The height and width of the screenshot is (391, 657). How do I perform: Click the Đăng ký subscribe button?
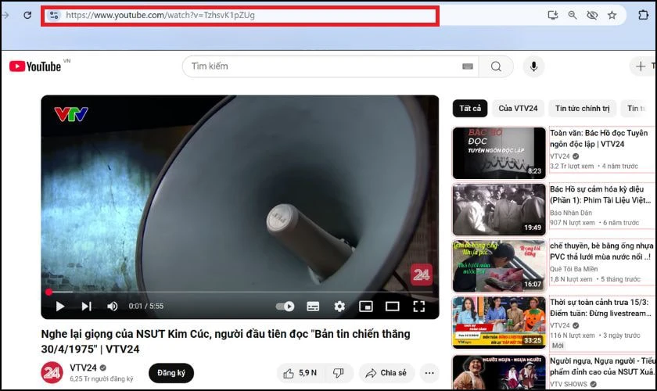click(171, 372)
